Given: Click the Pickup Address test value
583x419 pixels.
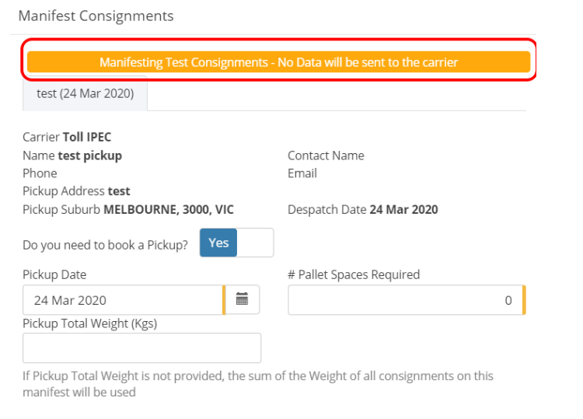Looking at the screenshot, I should (x=119, y=191).
